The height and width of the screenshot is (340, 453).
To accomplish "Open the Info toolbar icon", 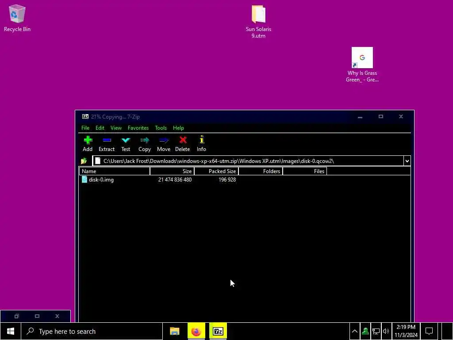I will click(x=202, y=139).
